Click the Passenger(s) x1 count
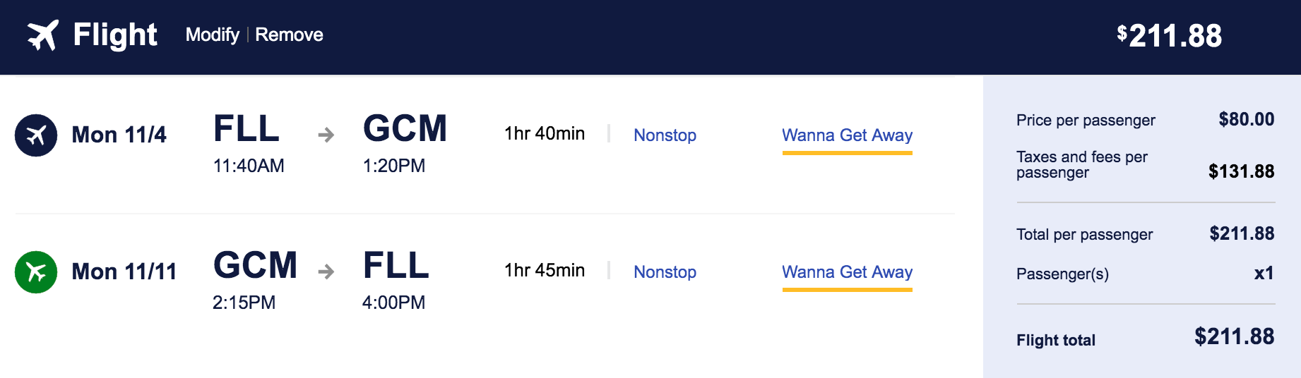Image resolution: width=1301 pixels, height=378 pixels. pyautogui.click(x=1264, y=274)
